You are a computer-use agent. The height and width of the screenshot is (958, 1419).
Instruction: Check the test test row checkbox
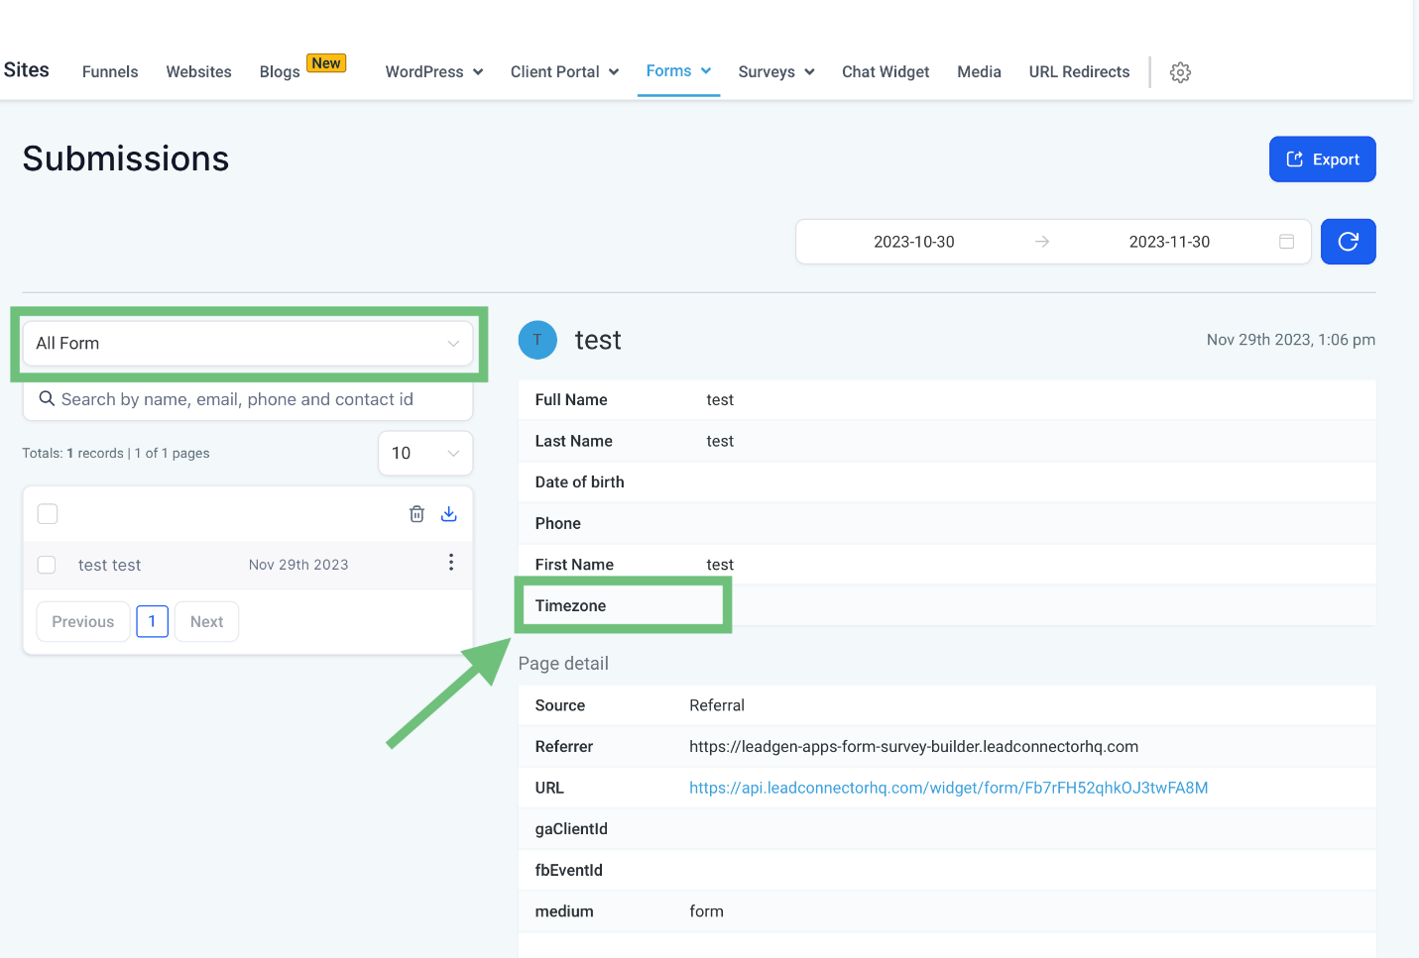[x=47, y=565]
